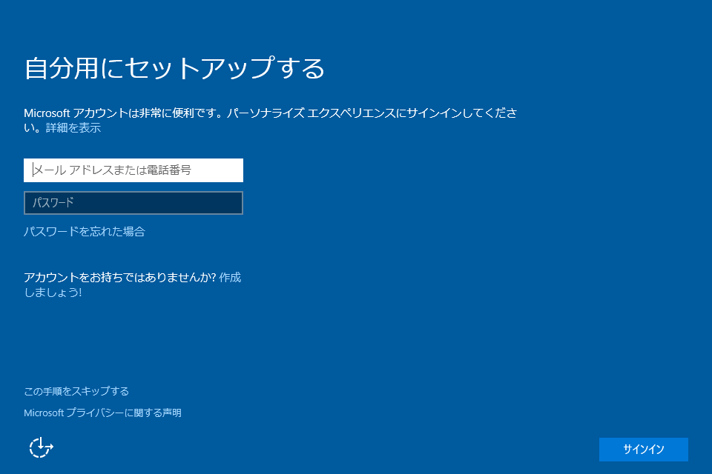The image size is (712, 474).
Task: Focus the パスワード password field
Action: 133,203
